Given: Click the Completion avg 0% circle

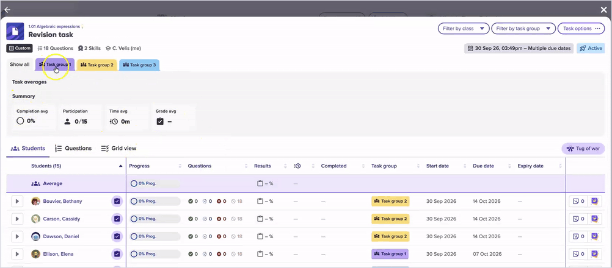Looking at the screenshot, I should (20, 121).
